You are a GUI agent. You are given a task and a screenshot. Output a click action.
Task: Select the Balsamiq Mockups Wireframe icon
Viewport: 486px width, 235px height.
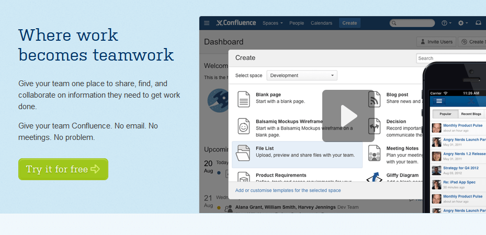pos(243,126)
